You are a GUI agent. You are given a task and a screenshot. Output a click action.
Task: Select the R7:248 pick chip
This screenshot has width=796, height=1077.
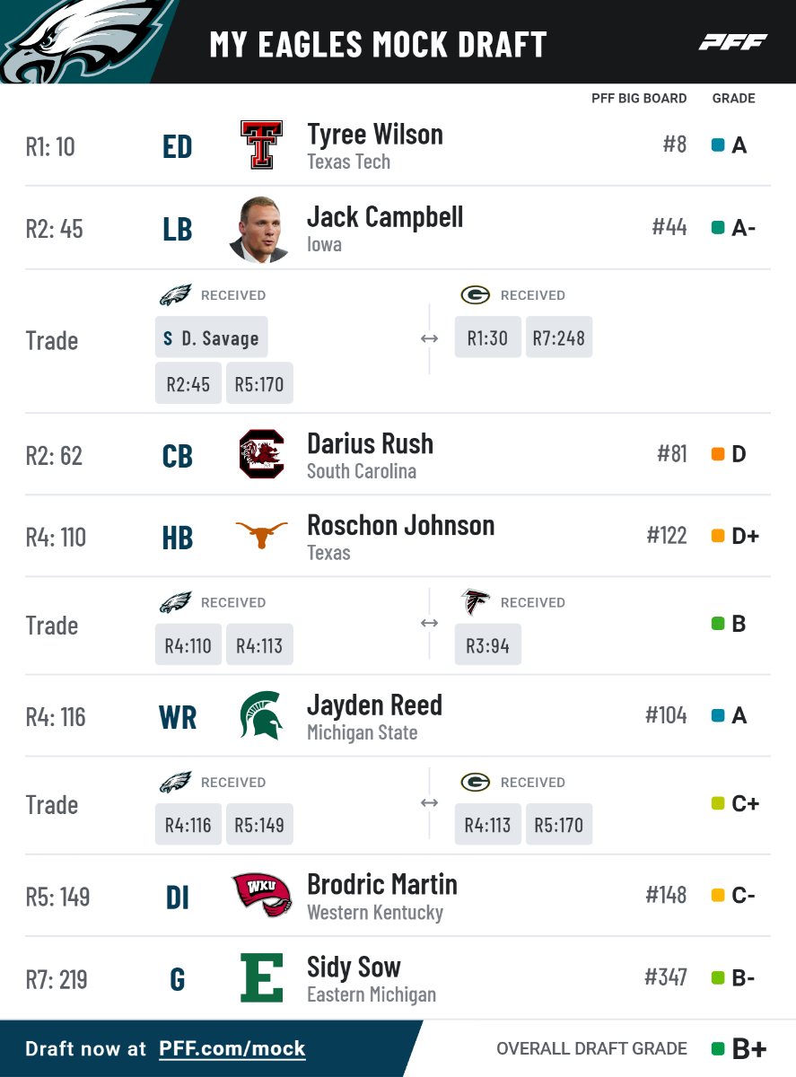click(558, 338)
